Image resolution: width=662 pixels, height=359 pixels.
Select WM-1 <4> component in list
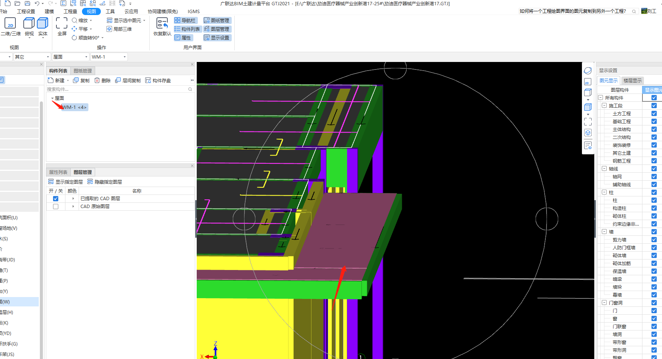(x=74, y=107)
